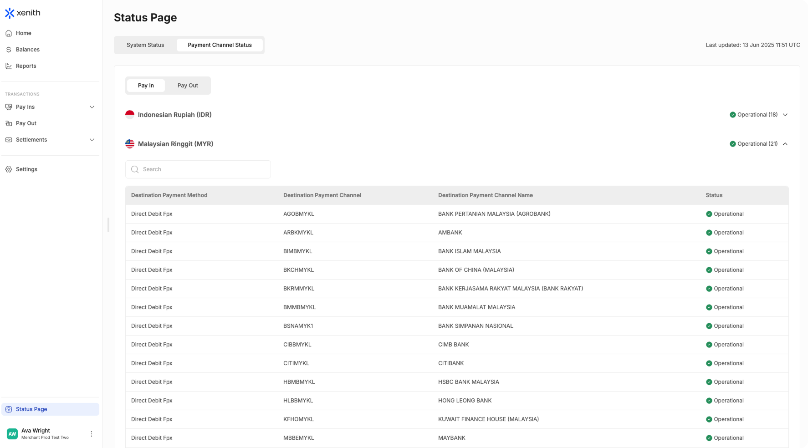The height and width of the screenshot is (448, 808).
Task: Click the status check icon in HONG LEONG BANK row
Action: pos(709,401)
